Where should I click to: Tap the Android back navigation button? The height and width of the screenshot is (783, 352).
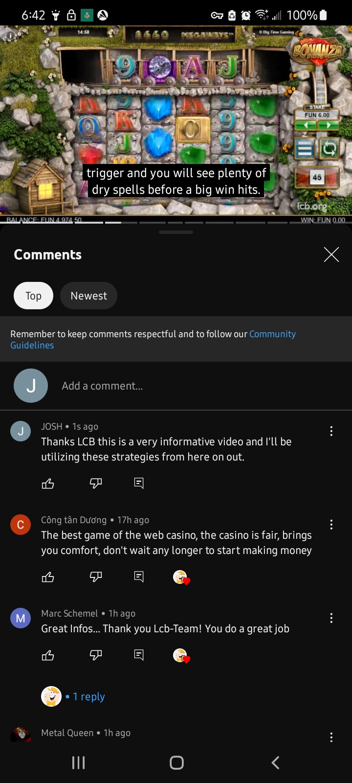point(275,762)
